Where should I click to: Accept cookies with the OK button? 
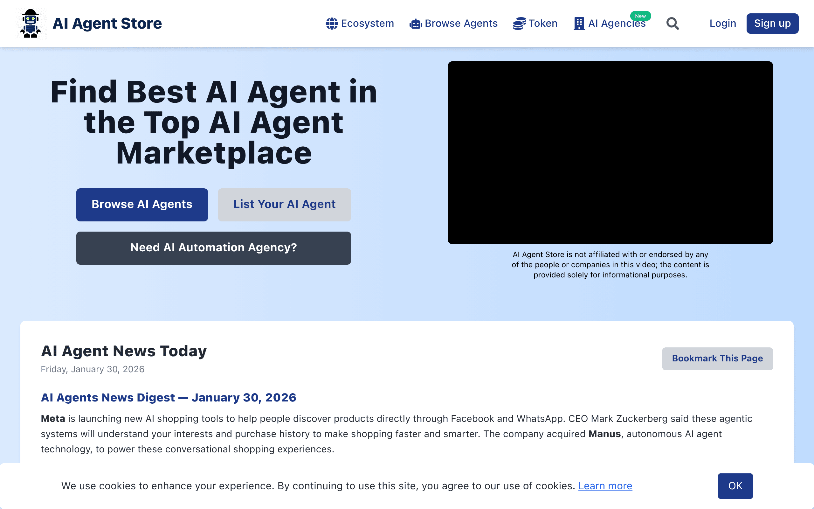click(x=735, y=486)
